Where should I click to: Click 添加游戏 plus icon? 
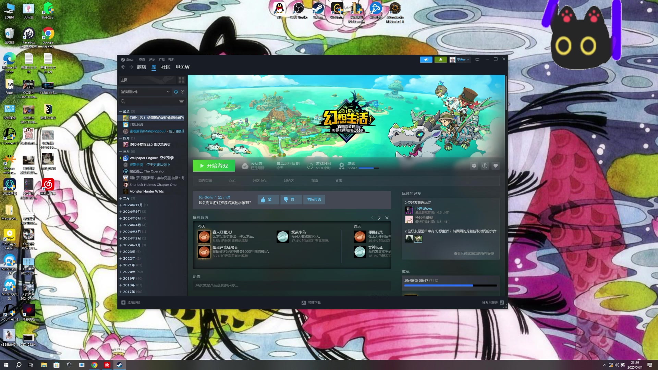[123, 303]
